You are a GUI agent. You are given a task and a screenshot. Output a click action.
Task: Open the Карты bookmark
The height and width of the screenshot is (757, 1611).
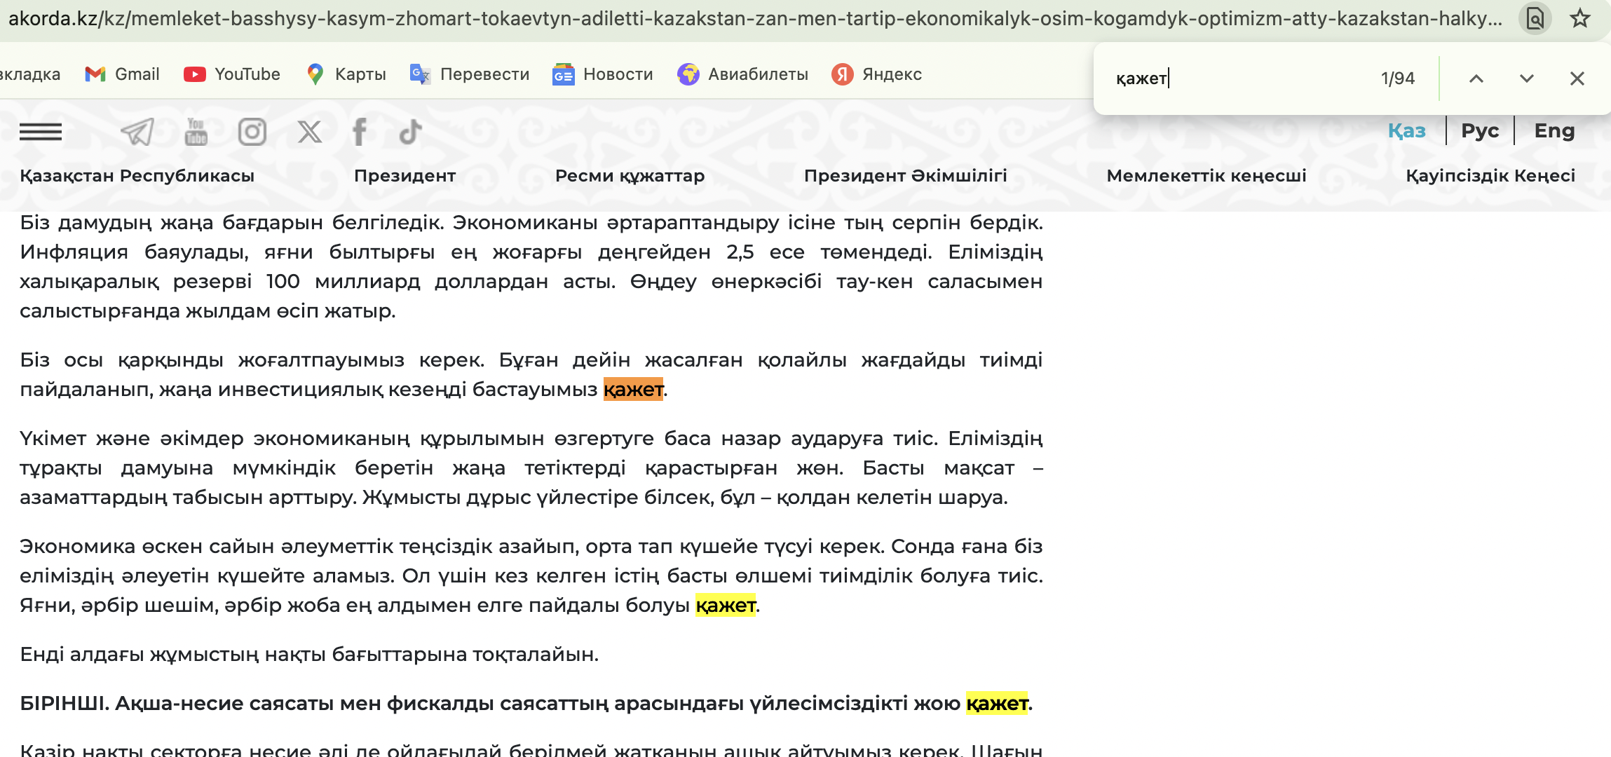346,74
